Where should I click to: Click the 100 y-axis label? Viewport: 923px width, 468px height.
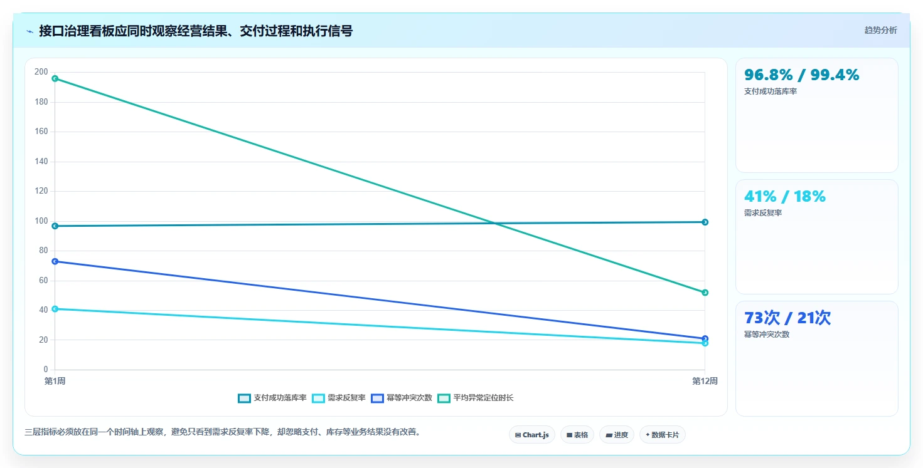tap(41, 221)
